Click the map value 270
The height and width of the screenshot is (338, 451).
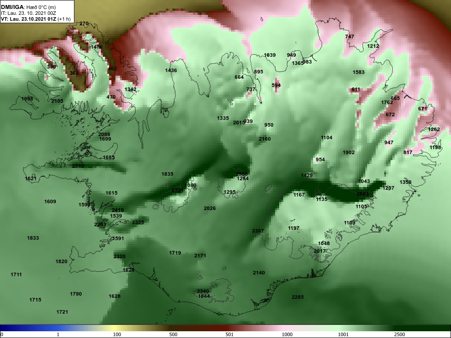click(x=84, y=24)
